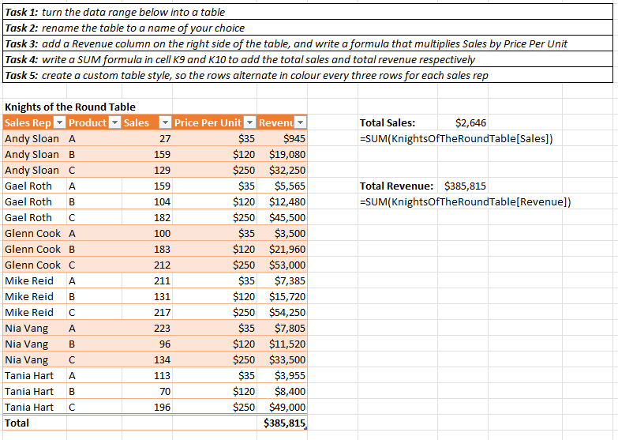Select the Task 3 instruction cell
This screenshot has width=618, height=440.
[308, 43]
